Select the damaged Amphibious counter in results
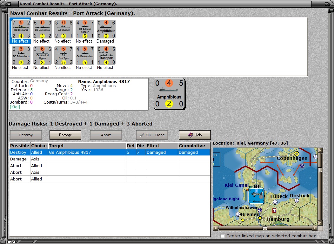This screenshot has width=334, height=244. tap(106, 29)
